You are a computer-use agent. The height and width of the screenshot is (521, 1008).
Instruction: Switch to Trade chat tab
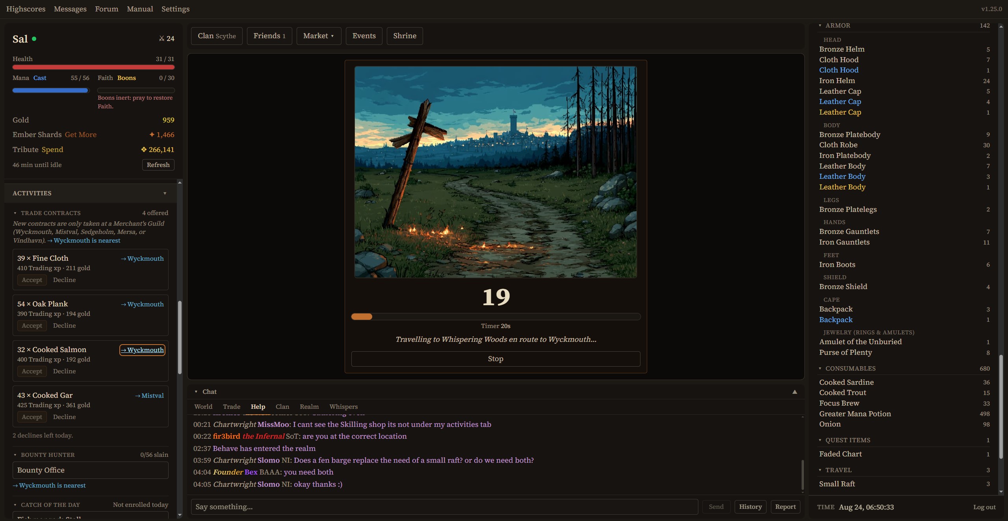click(x=232, y=407)
